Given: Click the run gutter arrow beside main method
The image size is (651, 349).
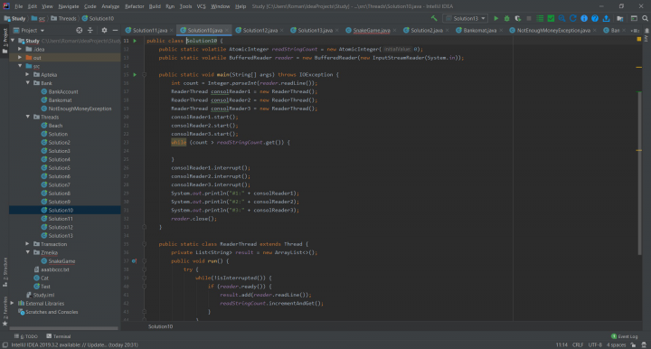Looking at the screenshot, I should [135, 75].
